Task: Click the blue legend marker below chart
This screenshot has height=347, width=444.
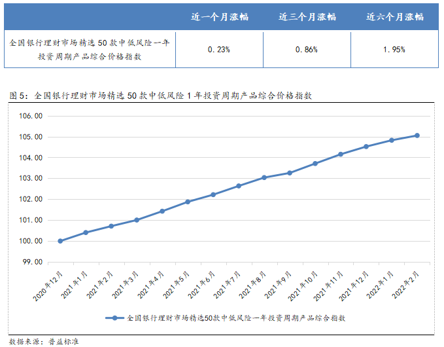Action: [116, 318]
